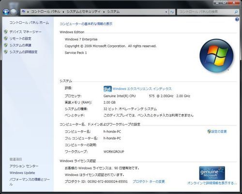242x194 pixels.
Task: Click プロダクト キーの変更 link
Action: point(149,181)
